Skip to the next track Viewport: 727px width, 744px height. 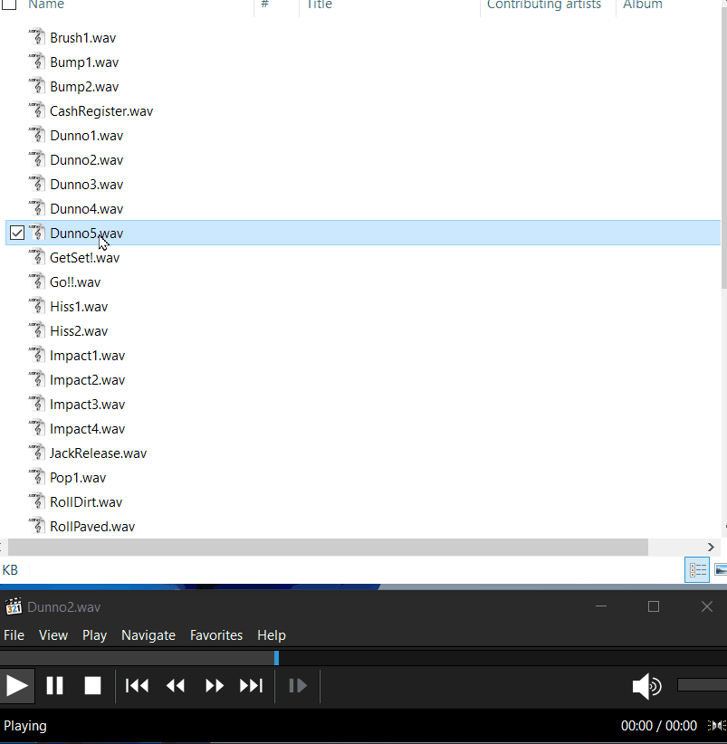point(251,685)
